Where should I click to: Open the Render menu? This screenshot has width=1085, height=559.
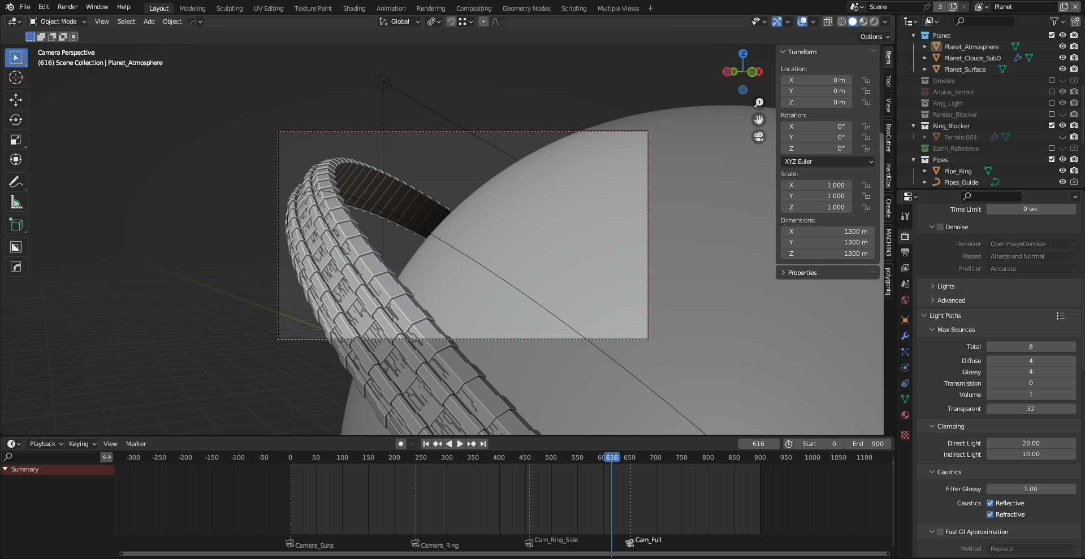tap(67, 7)
